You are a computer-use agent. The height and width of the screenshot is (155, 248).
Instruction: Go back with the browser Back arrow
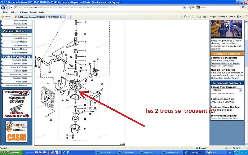(x=3, y=7)
